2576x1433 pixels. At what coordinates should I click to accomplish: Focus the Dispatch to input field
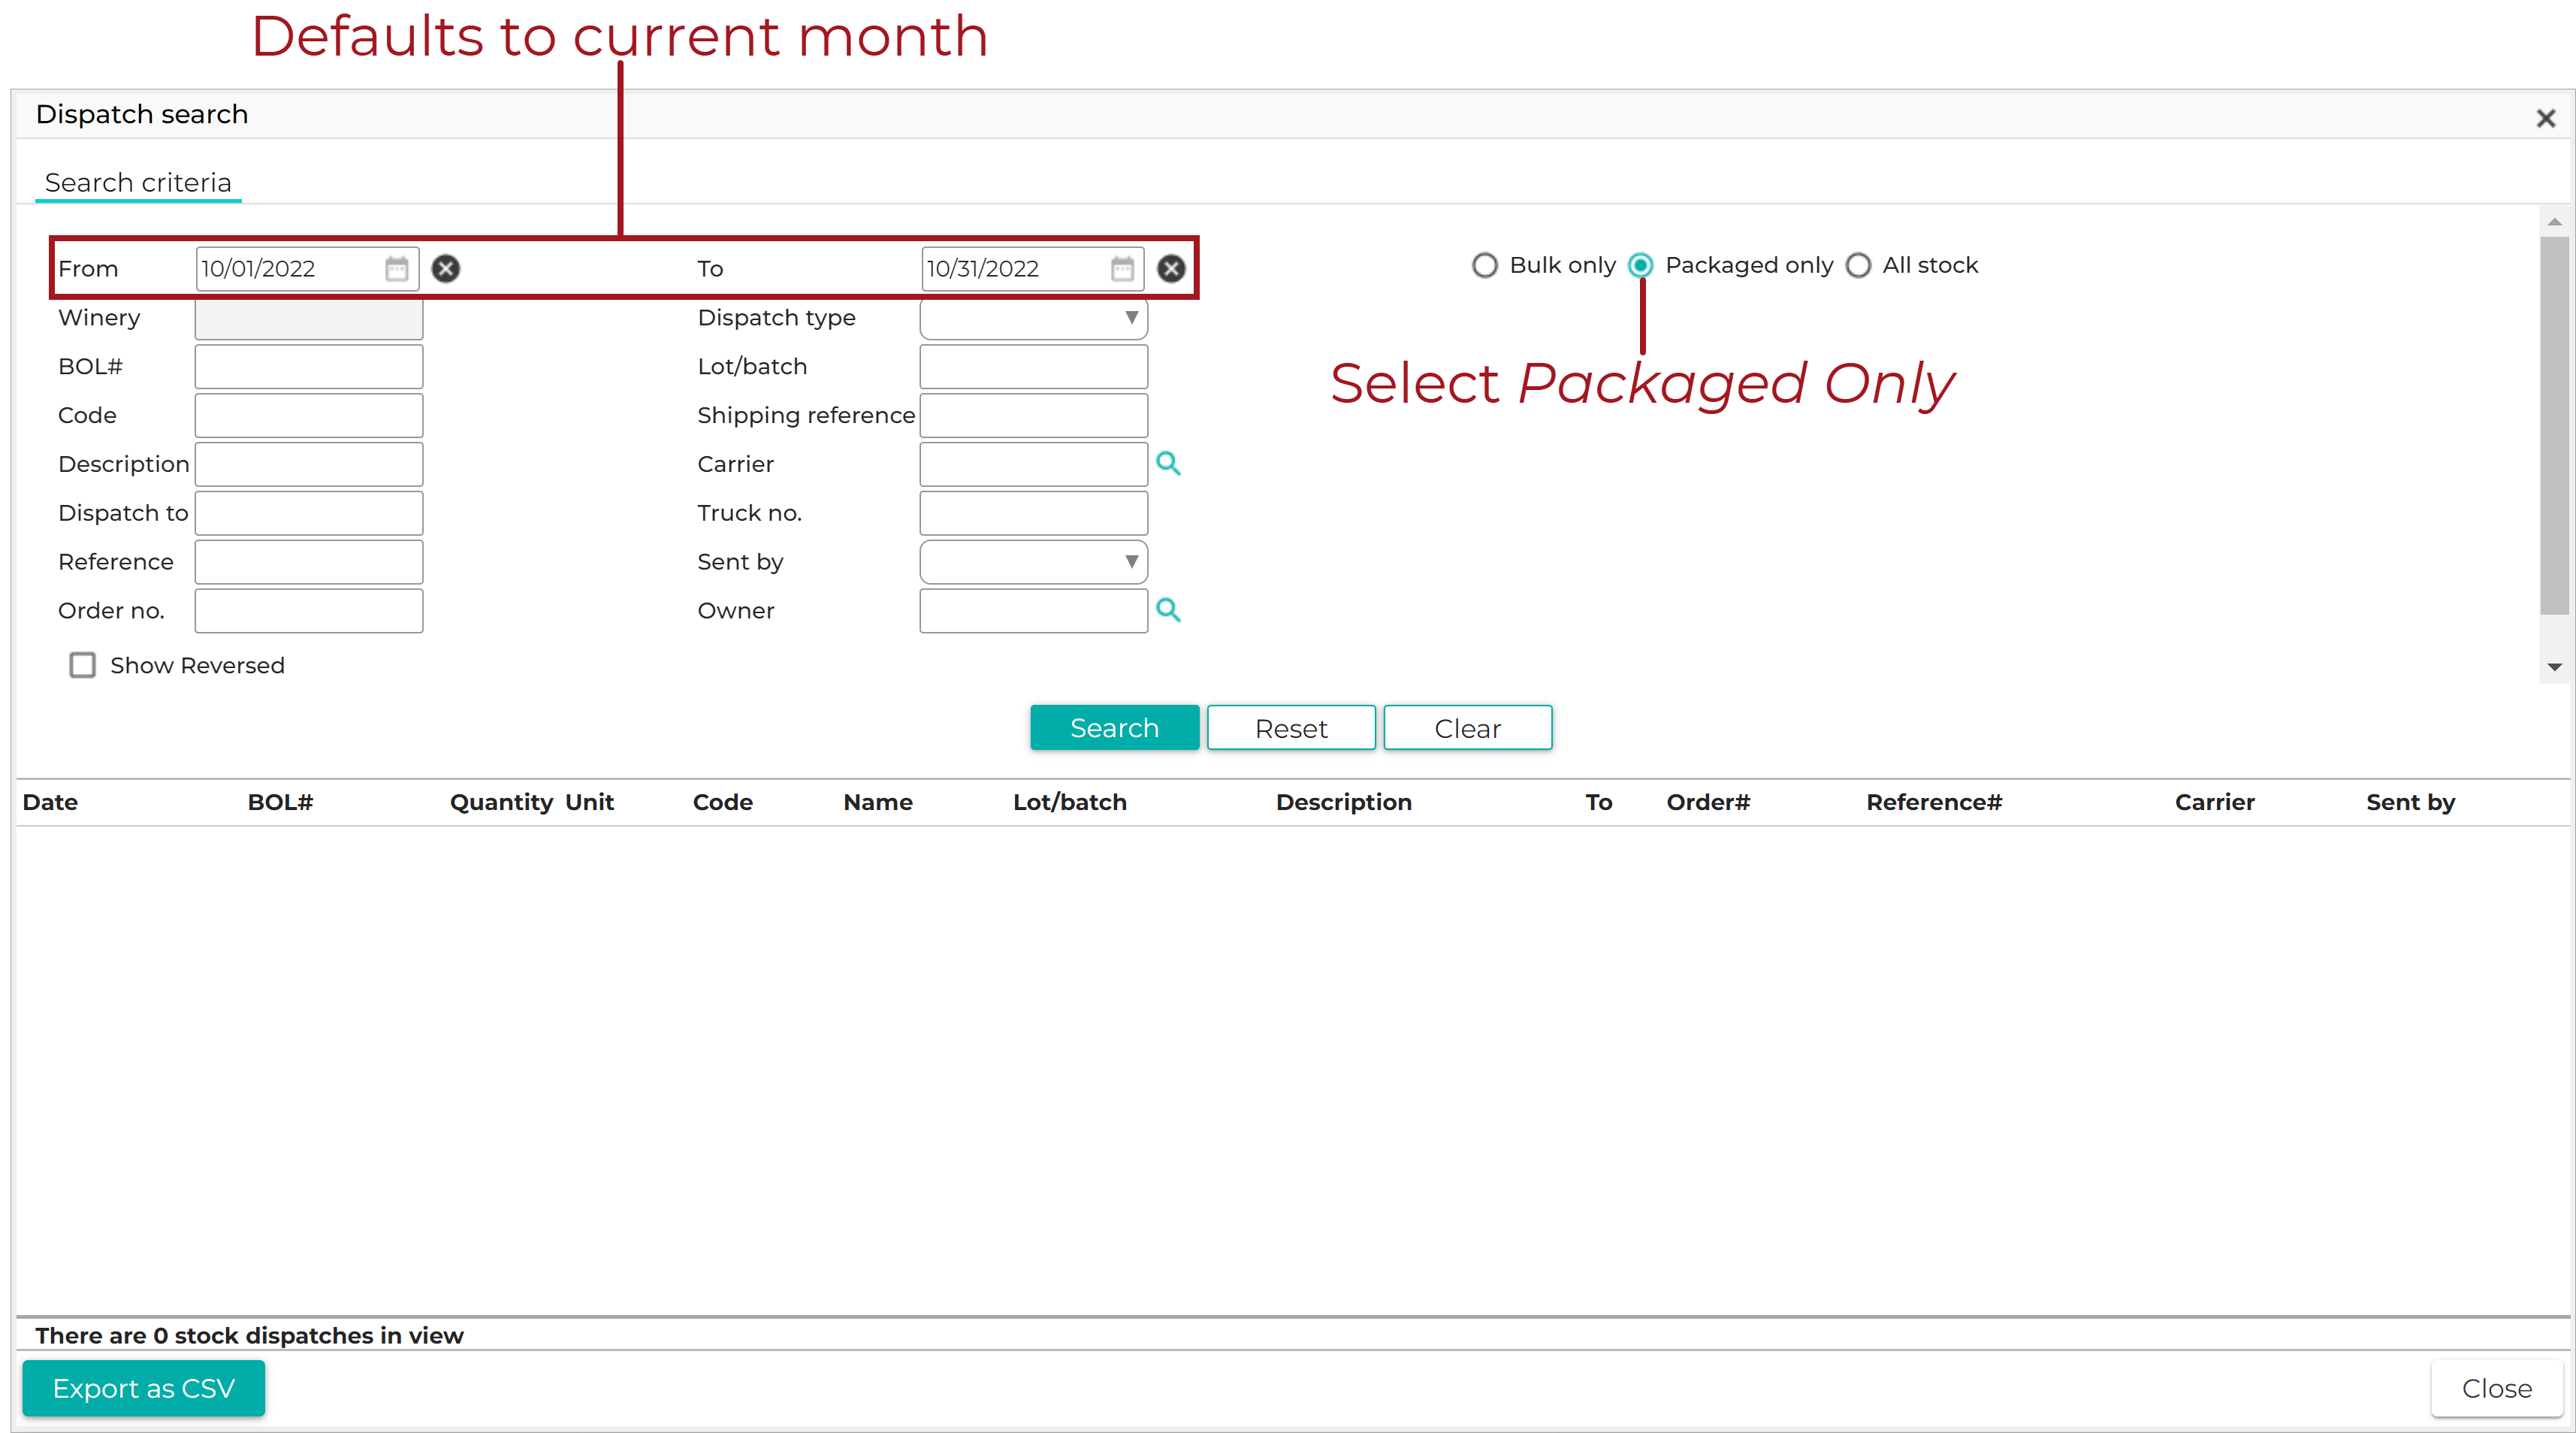[309, 513]
